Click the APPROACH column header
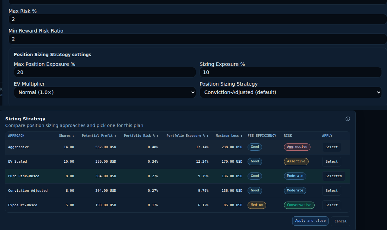387x230 pixels. click(16, 136)
